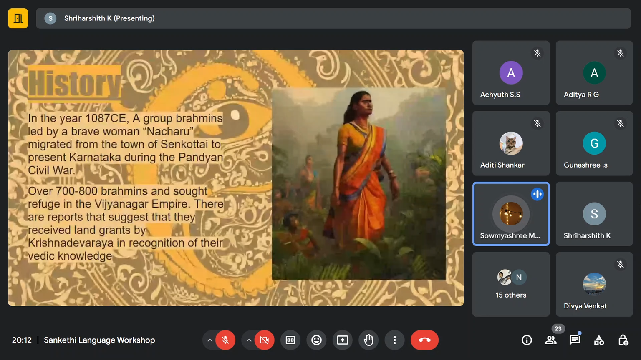The height and width of the screenshot is (360, 641).
Task: Open the activities panel
Action: [599, 340]
